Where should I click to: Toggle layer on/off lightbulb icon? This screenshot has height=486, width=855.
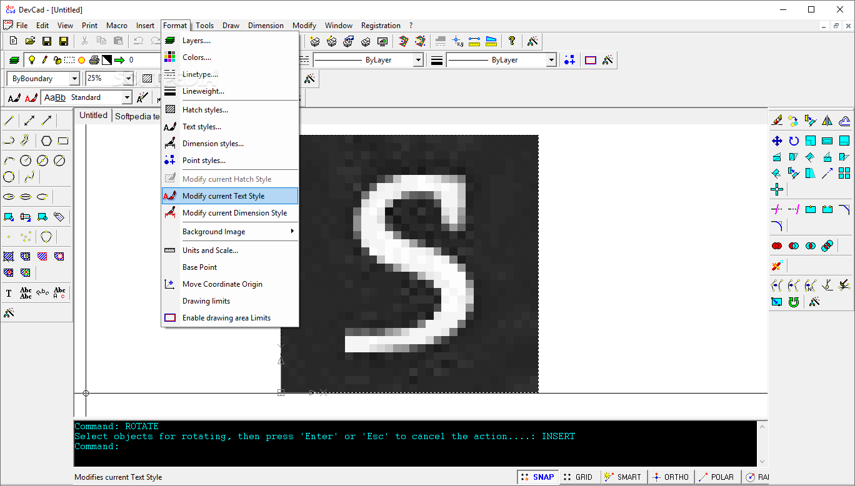[x=31, y=60]
